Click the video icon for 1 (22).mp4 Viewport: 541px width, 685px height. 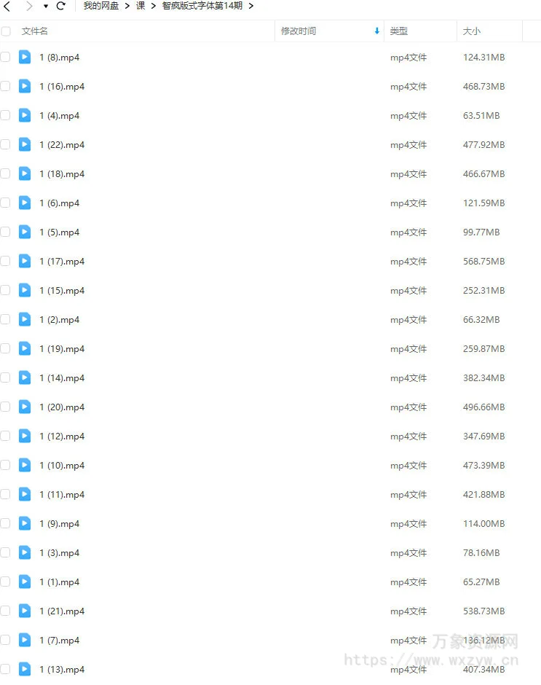click(25, 144)
